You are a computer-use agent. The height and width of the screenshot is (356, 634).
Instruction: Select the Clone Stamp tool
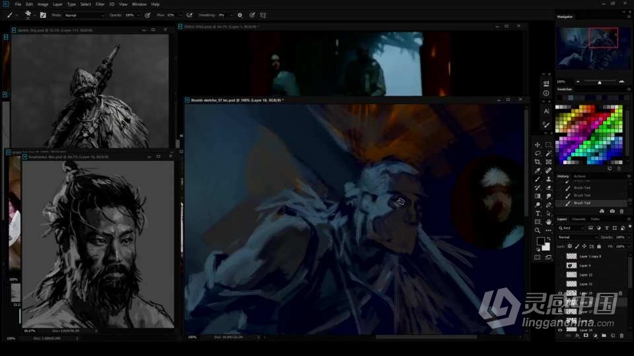point(548,179)
